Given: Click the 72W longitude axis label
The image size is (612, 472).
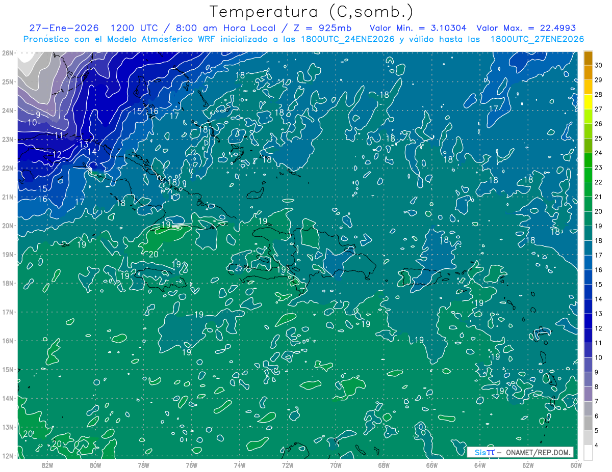Looking at the screenshot, I should click(288, 465).
